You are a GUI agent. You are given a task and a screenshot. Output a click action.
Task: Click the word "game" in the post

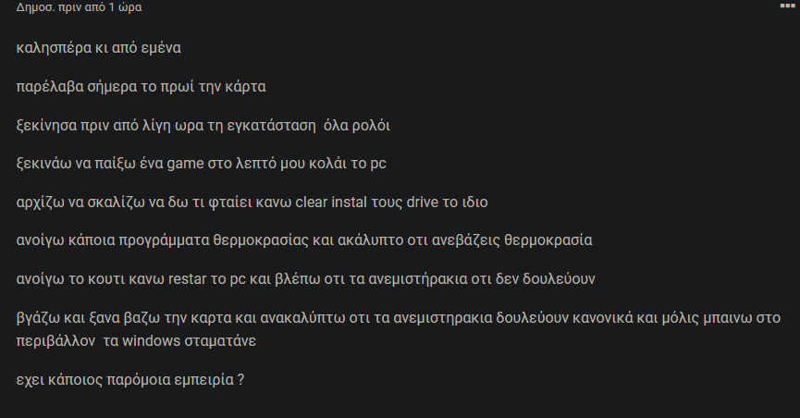pos(185,164)
